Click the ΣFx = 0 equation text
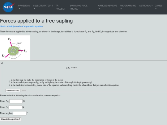The height and width of the screenshot is (125, 167). (71, 68)
